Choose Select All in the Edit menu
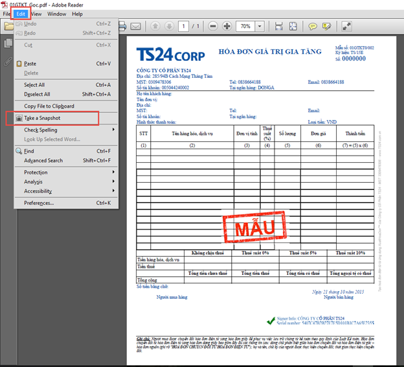This screenshot has height=367, width=404. point(66,85)
